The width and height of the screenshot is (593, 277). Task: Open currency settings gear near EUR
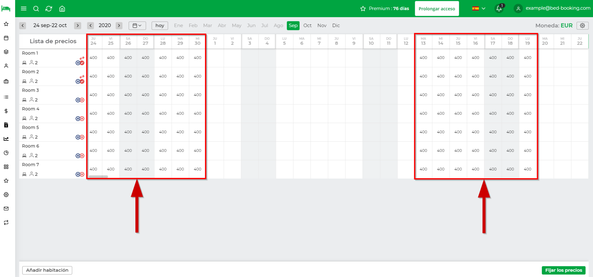(x=582, y=26)
